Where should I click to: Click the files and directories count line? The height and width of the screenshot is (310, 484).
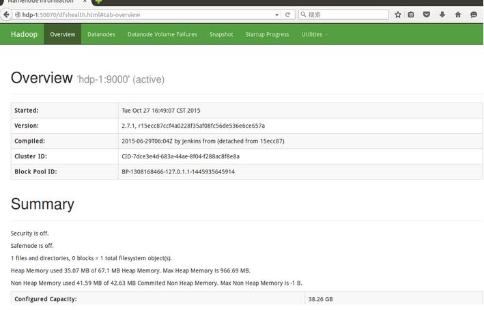pos(91,258)
